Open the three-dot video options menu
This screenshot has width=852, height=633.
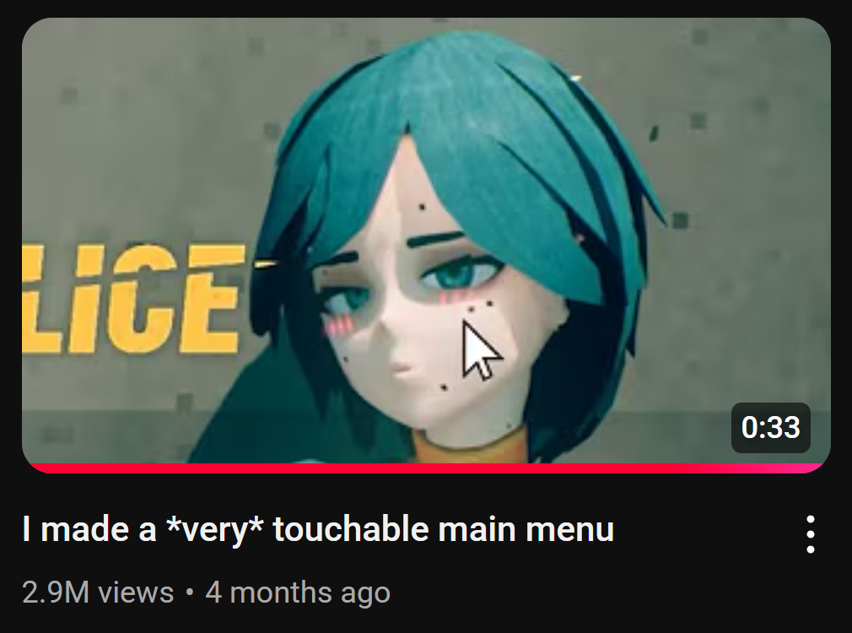tap(810, 534)
